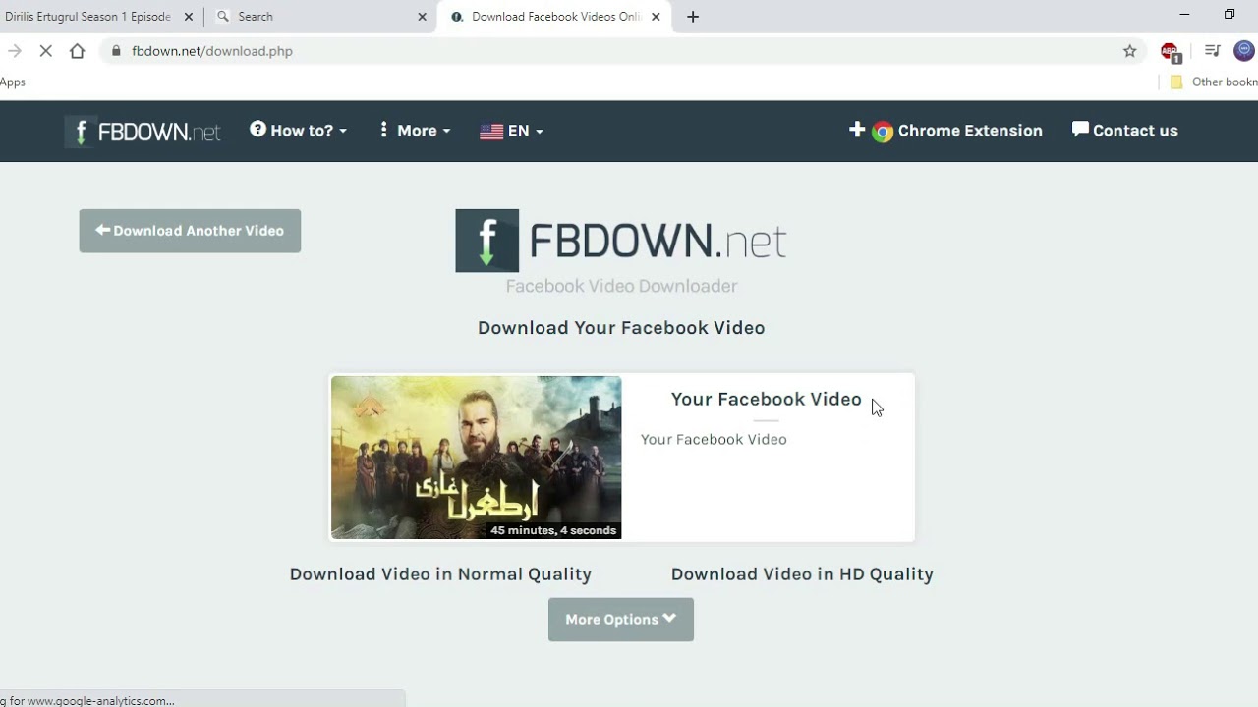Expand the More dropdown menu
The height and width of the screenshot is (707, 1258).
point(414,131)
